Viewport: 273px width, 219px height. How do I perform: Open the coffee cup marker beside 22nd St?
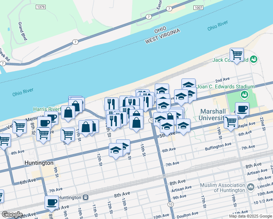point(242,110)
